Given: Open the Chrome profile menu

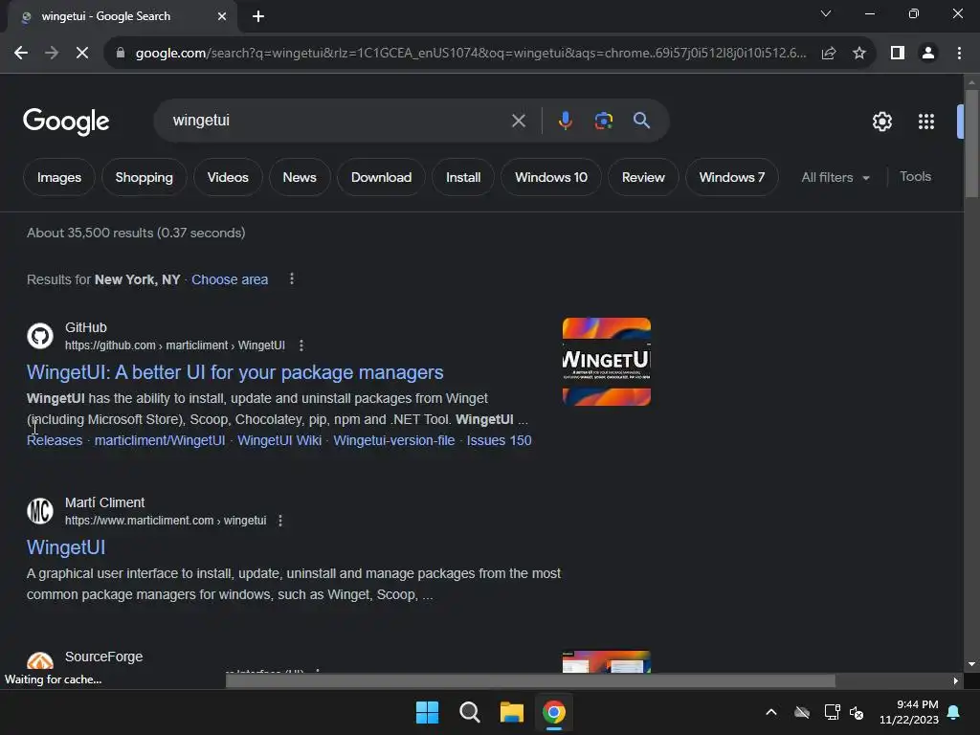Looking at the screenshot, I should [x=928, y=54].
